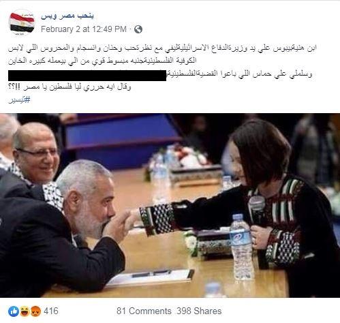Click the large water bottle in photo

tap(241, 247)
